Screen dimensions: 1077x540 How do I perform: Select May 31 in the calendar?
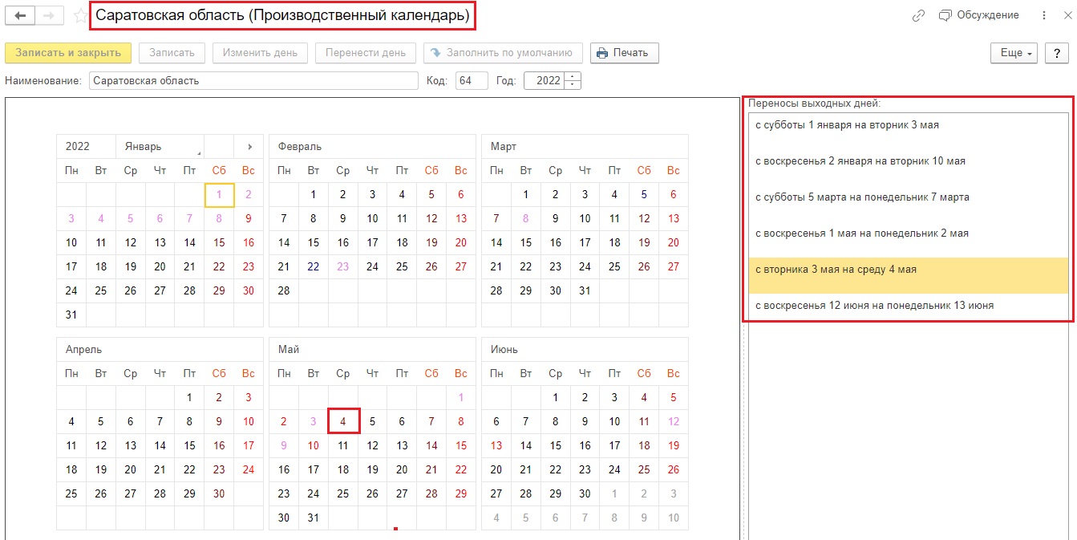coord(314,518)
